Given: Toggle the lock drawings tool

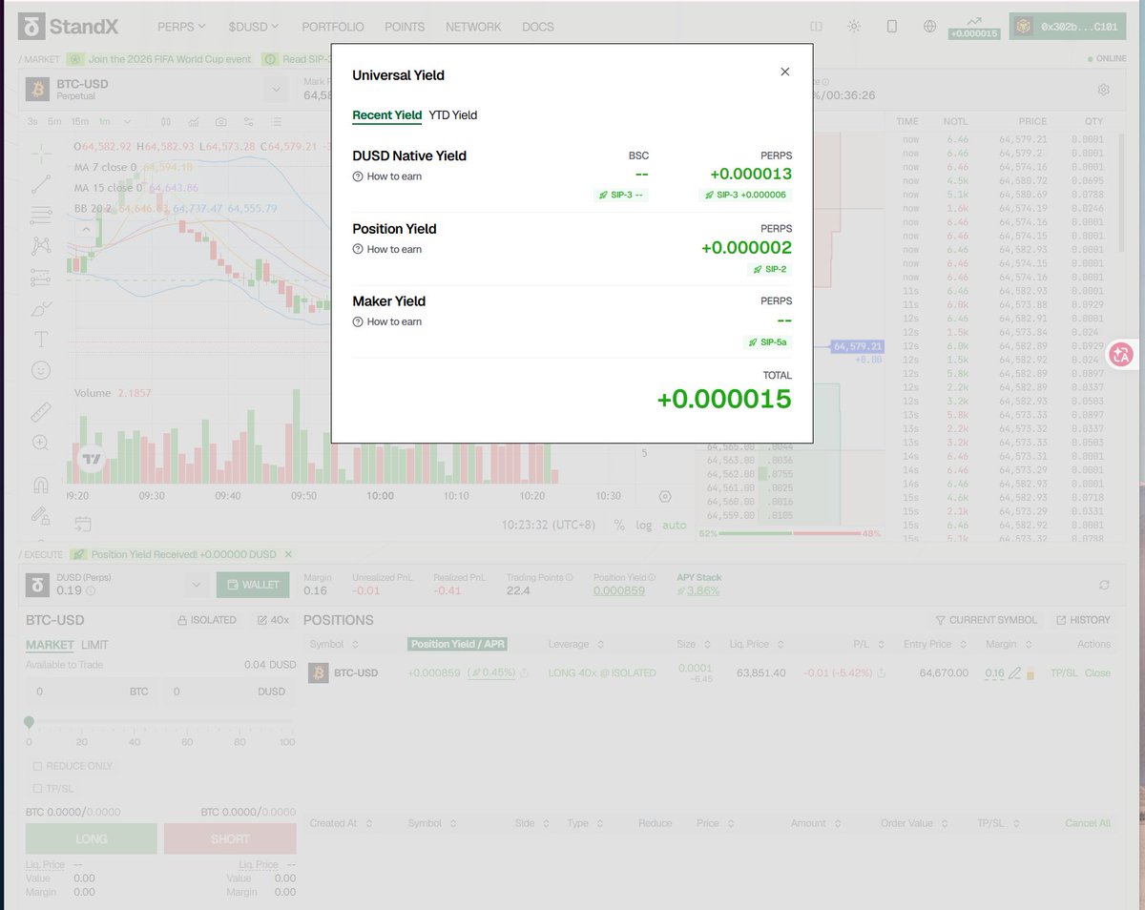Looking at the screenshot, I should tap(41, 515).
